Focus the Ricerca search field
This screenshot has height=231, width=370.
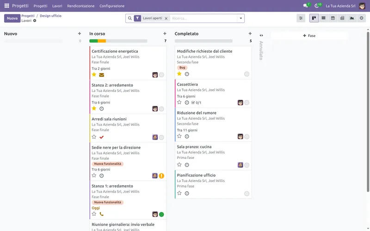click(x=203, y=18)
